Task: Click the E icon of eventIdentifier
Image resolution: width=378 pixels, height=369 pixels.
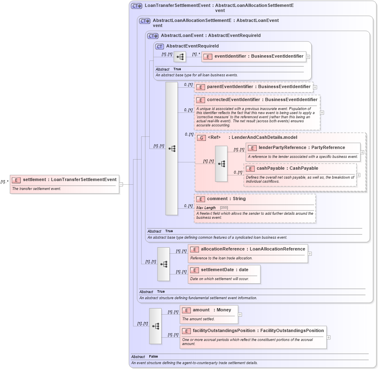Action: tap(208, 57)
